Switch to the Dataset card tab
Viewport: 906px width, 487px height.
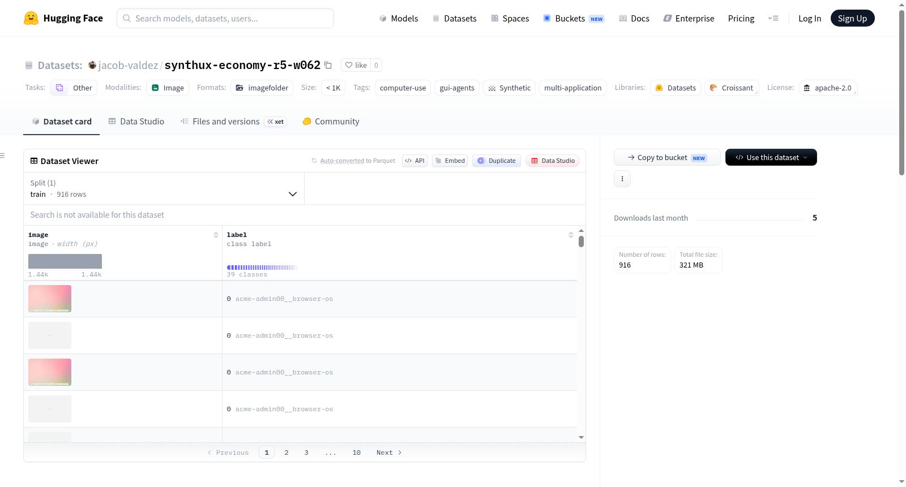click(x=62, y=122)
